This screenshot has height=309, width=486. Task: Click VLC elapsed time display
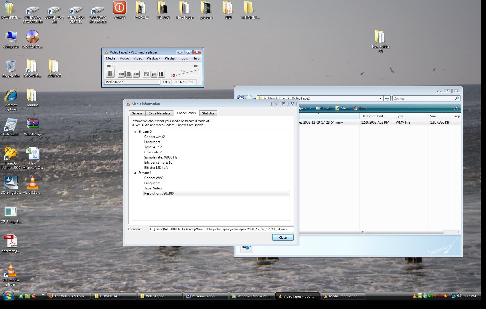click(x=184, y=82)
